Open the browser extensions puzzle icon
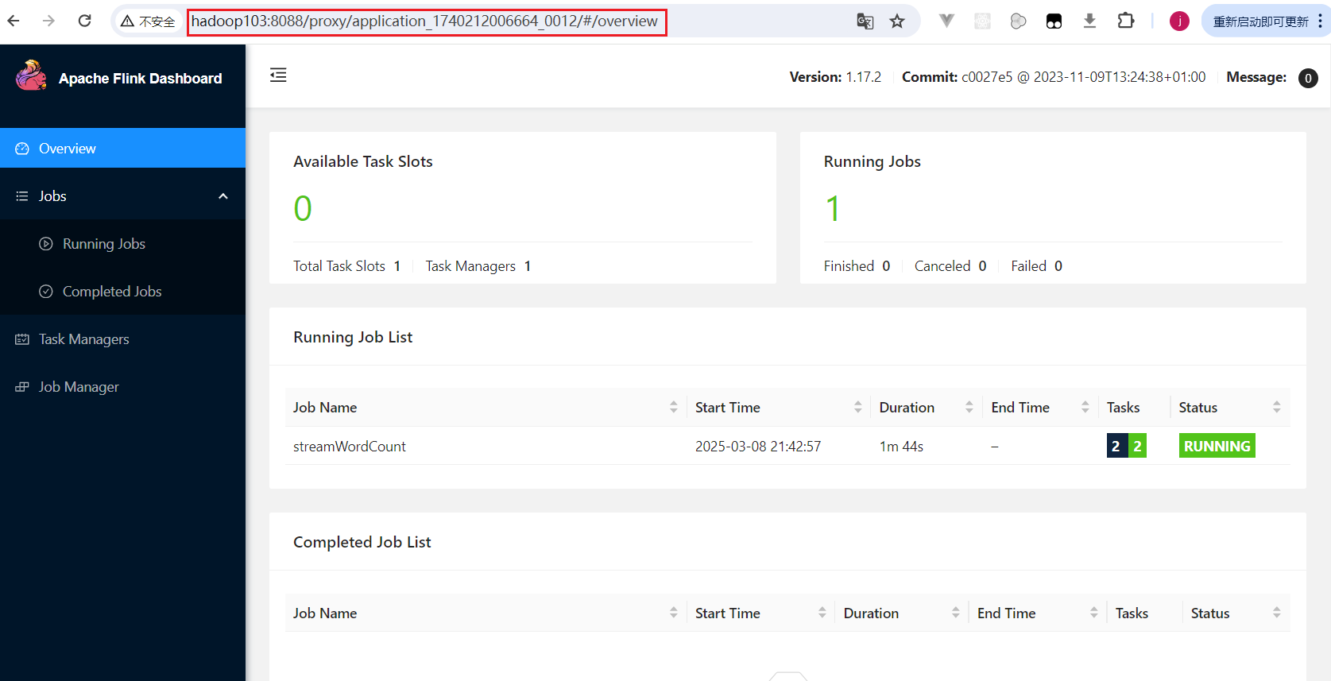This screenshot has width=1331, height=681. pos(1125,21)
